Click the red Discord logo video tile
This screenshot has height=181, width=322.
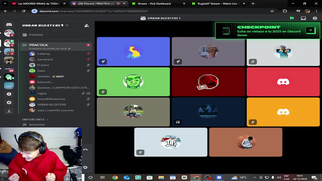coord(283,82)
